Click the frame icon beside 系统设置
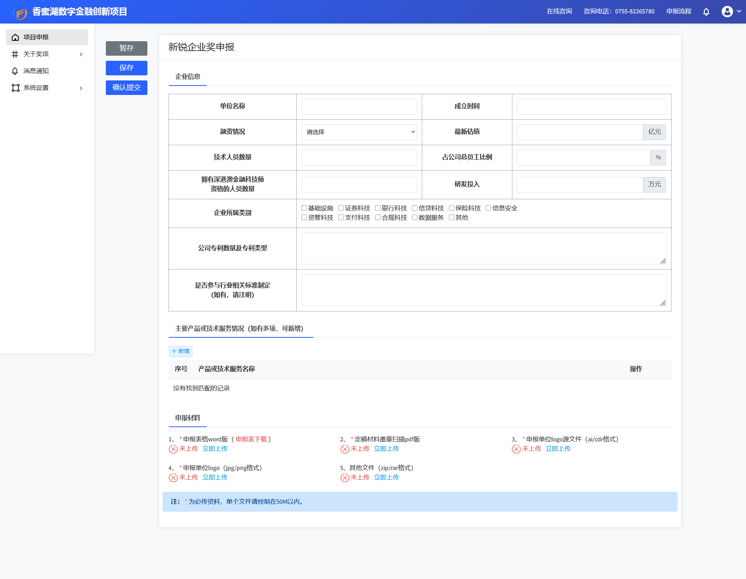This screenshot has height=579, width=746. coord(15,88)
